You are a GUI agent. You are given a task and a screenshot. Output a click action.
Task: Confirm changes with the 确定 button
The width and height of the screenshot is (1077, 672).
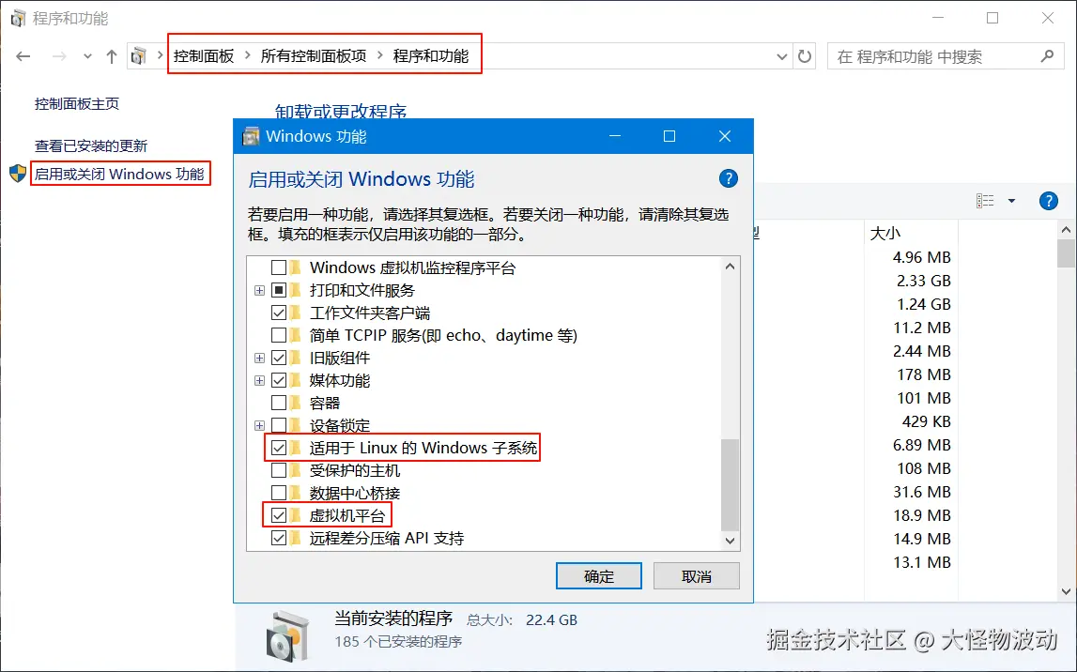[599, 576]
